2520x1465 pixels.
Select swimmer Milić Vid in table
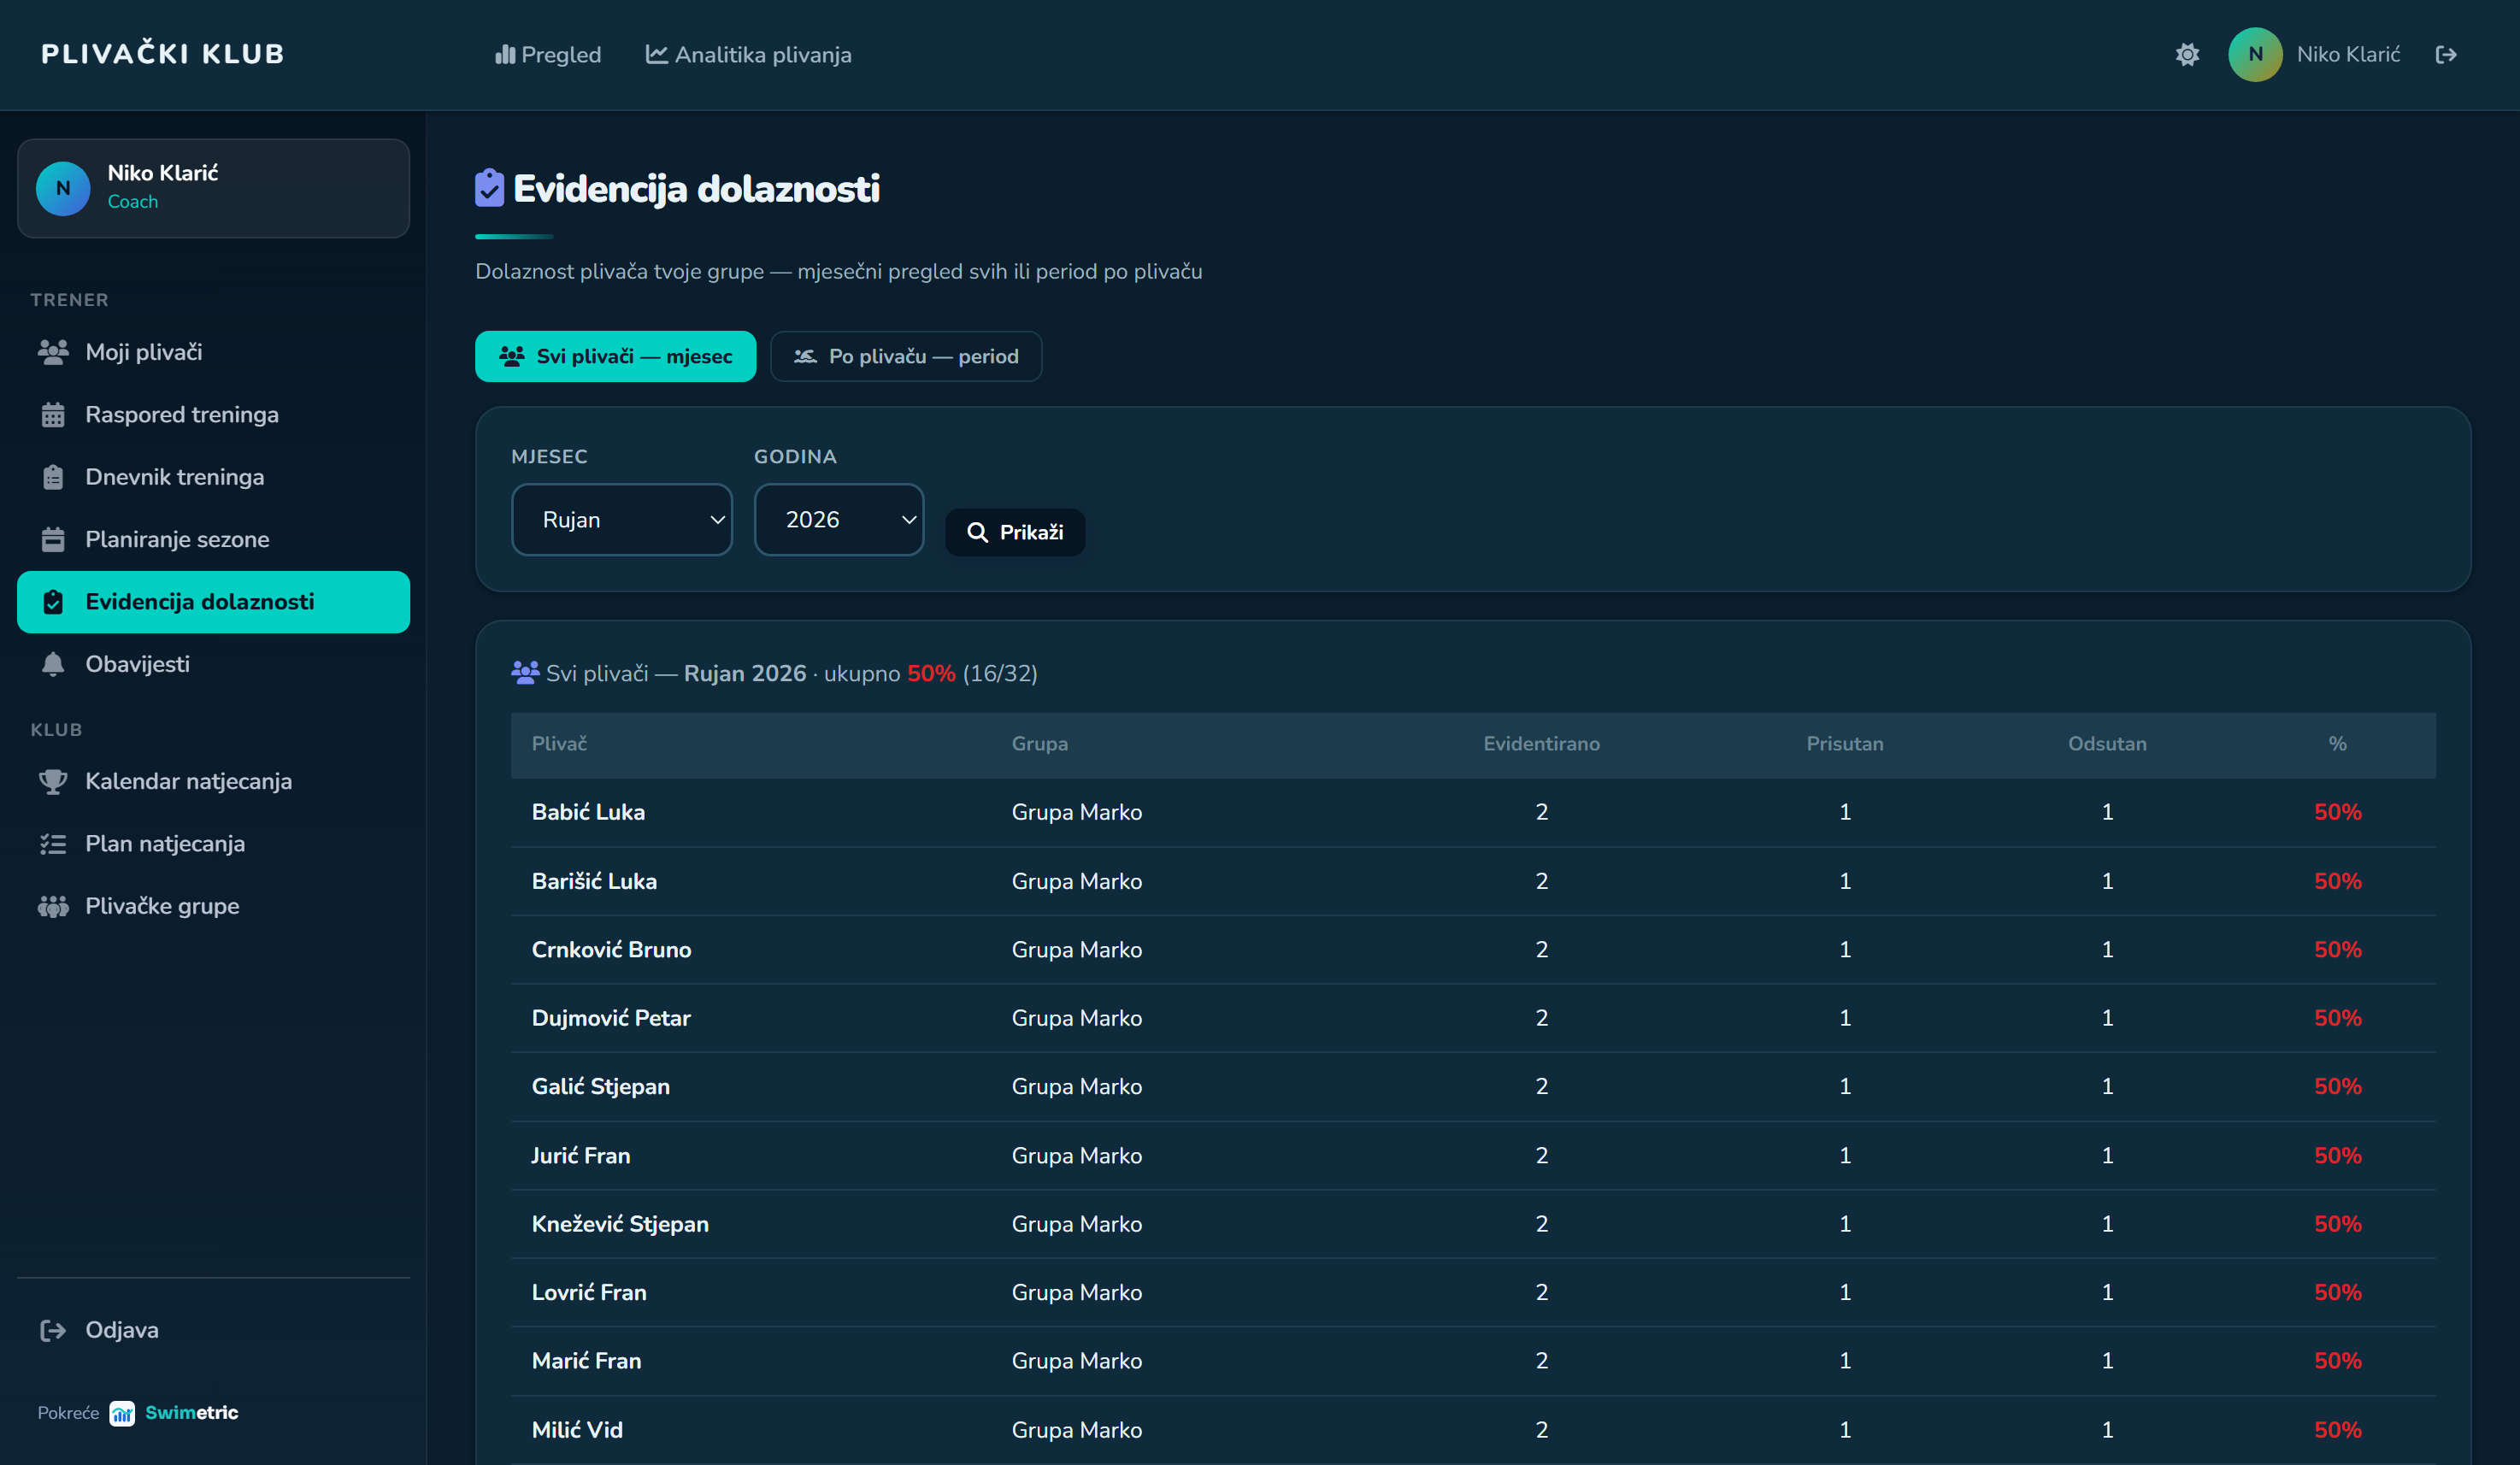tap(577, 1430)
